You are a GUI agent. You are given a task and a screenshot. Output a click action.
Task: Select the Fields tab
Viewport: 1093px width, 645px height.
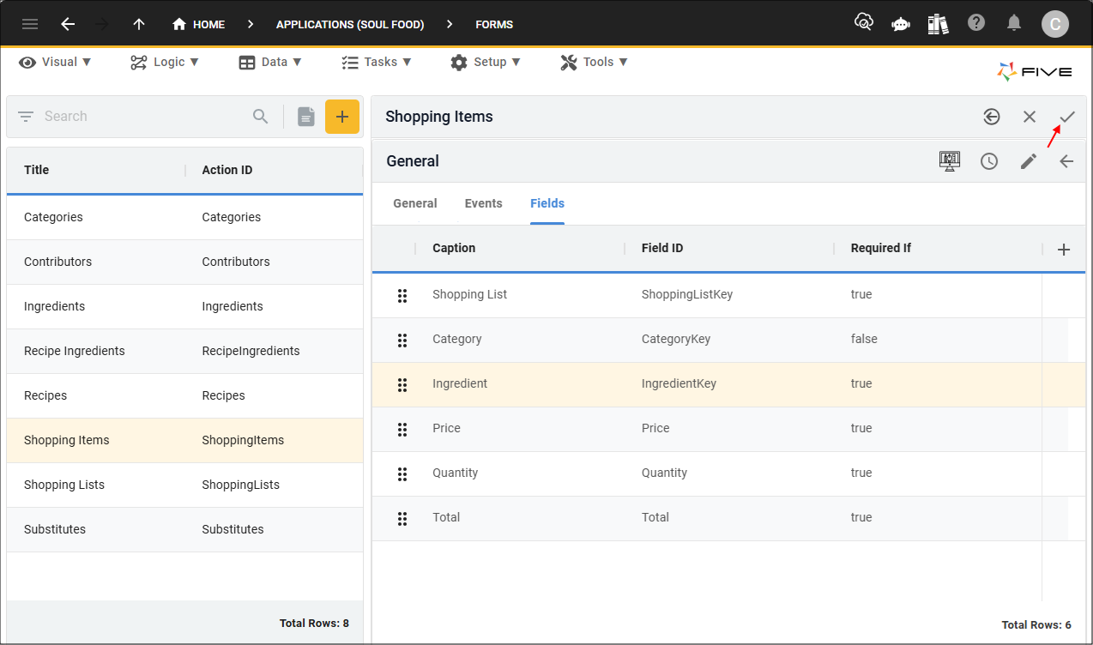547,203
